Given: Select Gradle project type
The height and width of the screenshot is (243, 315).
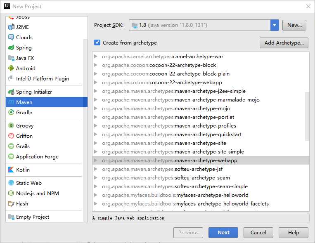Looking at the screenshot, I should click(x=45, y=113).
